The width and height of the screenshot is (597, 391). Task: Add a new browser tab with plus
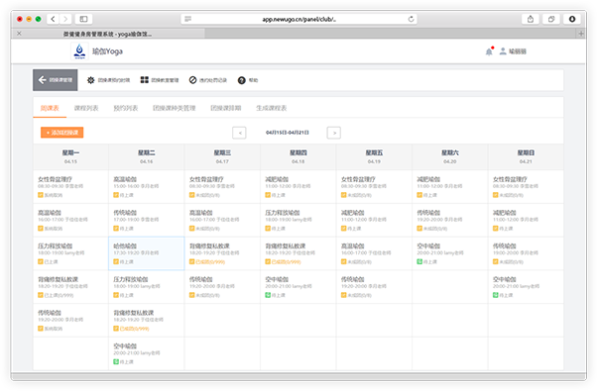pos(581,34)
